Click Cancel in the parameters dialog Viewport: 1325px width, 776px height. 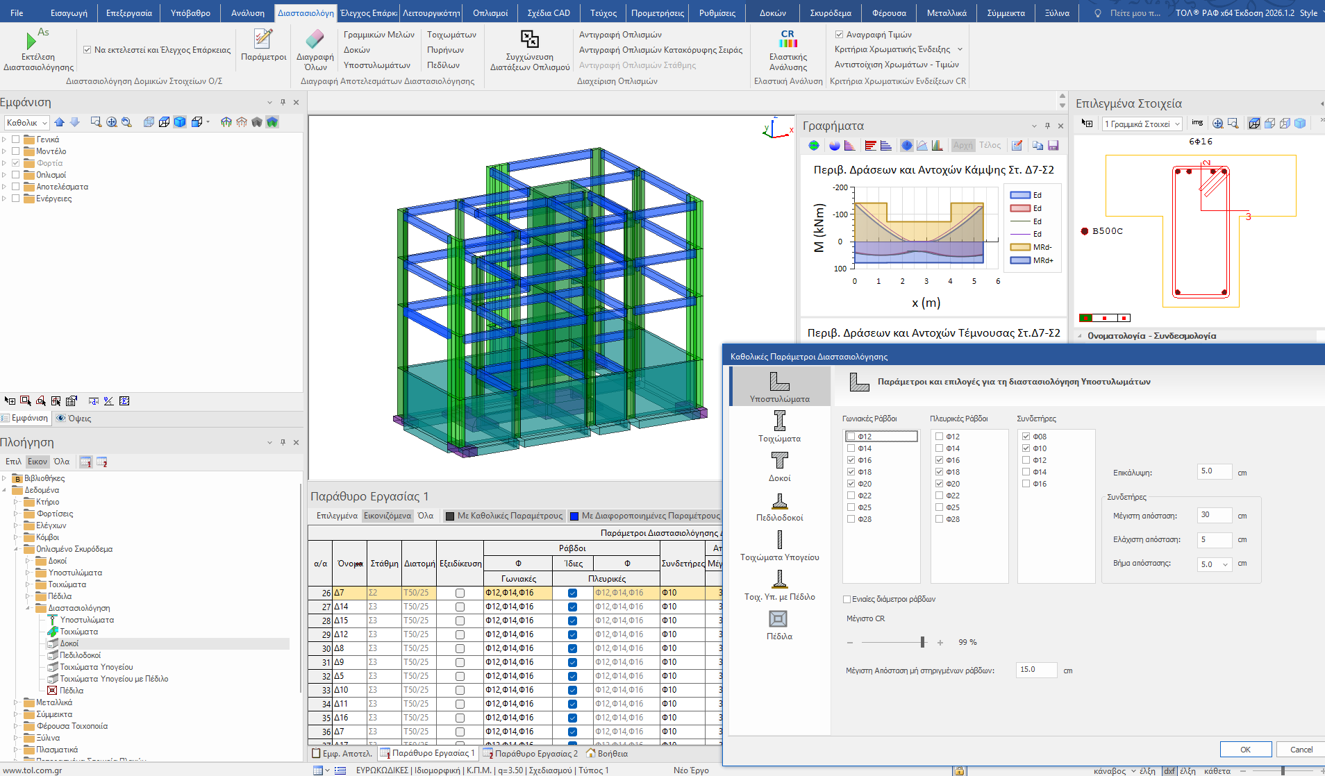[x=1301, y=749]
